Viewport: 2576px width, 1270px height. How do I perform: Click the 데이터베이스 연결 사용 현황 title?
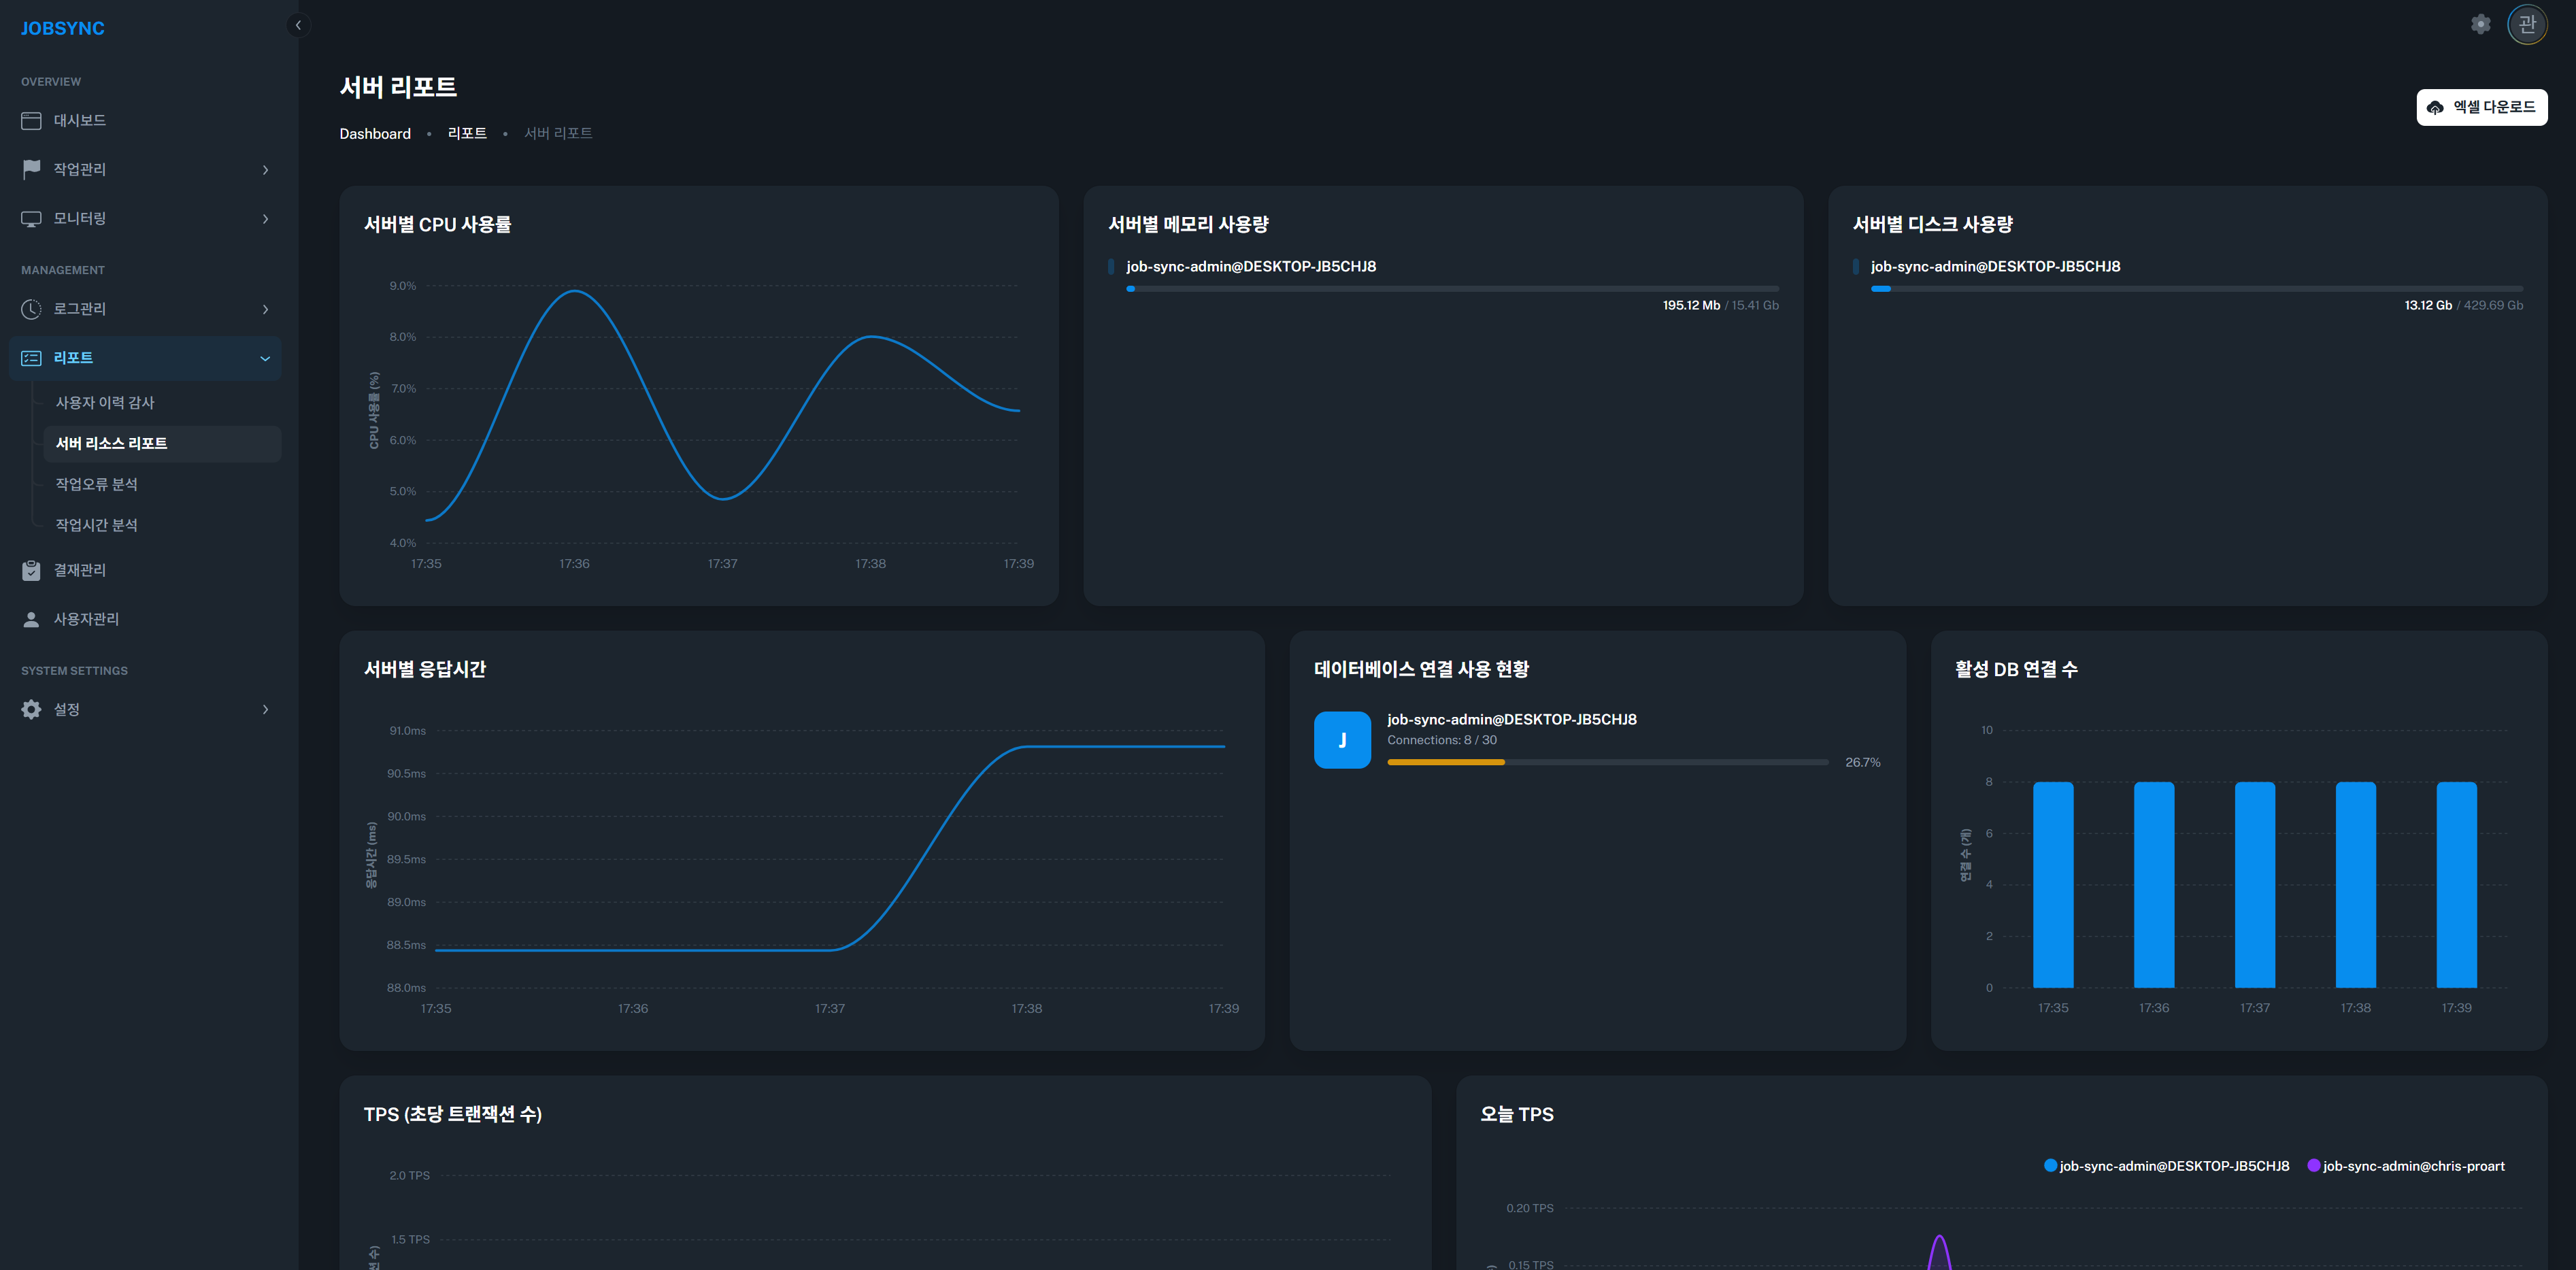pos(1421,669)
